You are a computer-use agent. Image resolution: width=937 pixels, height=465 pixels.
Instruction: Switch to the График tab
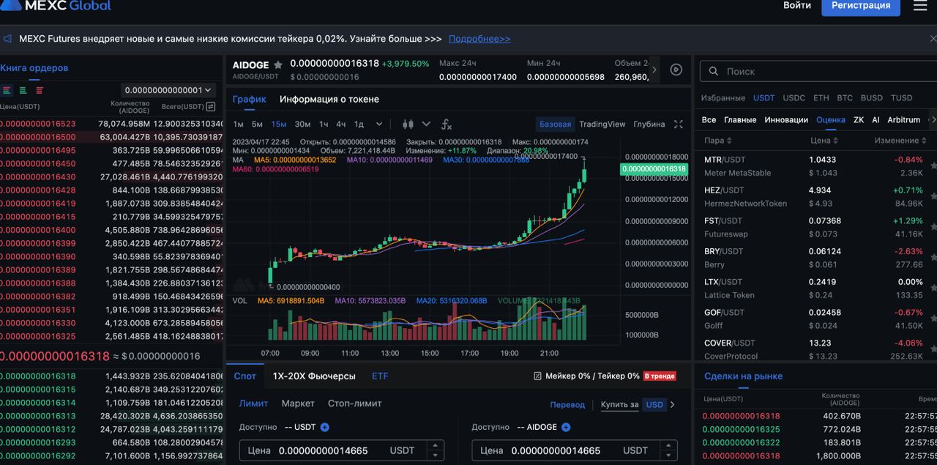(250, 100)
